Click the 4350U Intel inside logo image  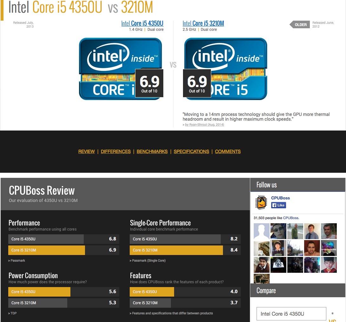[x=121, y=69]
